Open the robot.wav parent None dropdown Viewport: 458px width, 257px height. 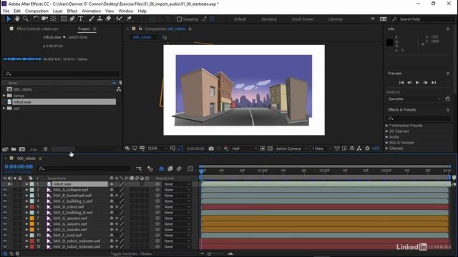click(x=177, y=184)
